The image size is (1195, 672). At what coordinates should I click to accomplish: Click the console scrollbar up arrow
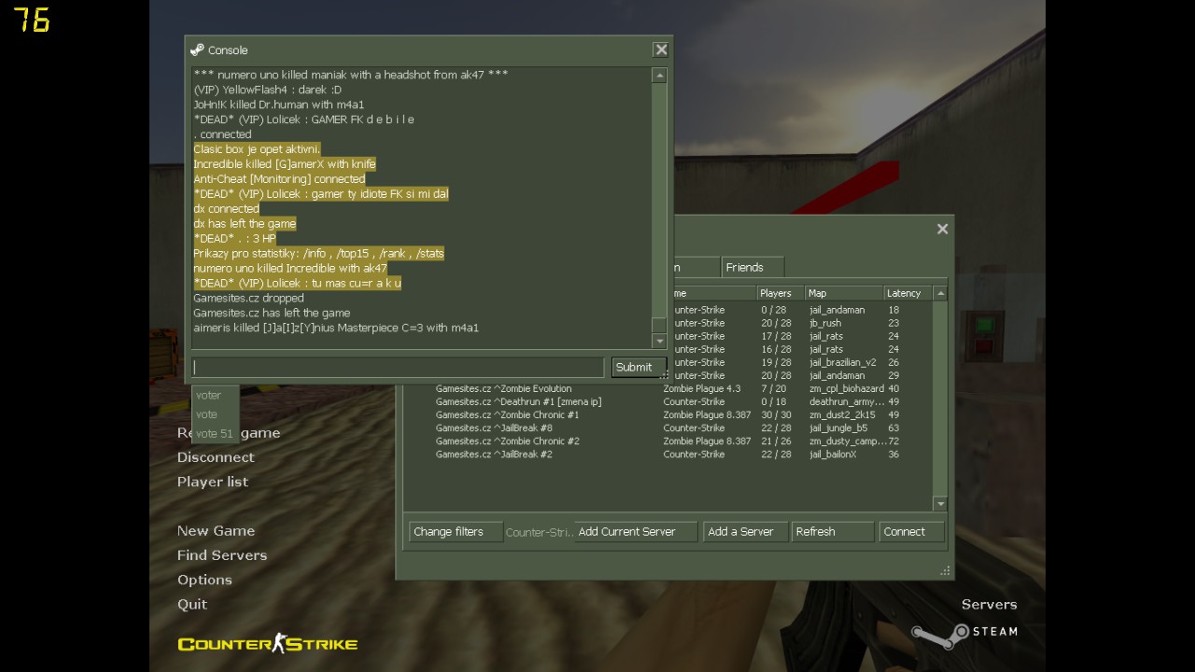[659, 76]
